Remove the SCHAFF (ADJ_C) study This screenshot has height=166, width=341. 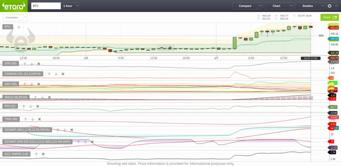pos(72,130)
